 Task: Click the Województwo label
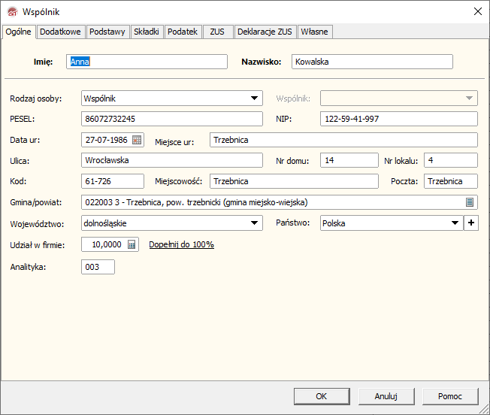[37, 224]
